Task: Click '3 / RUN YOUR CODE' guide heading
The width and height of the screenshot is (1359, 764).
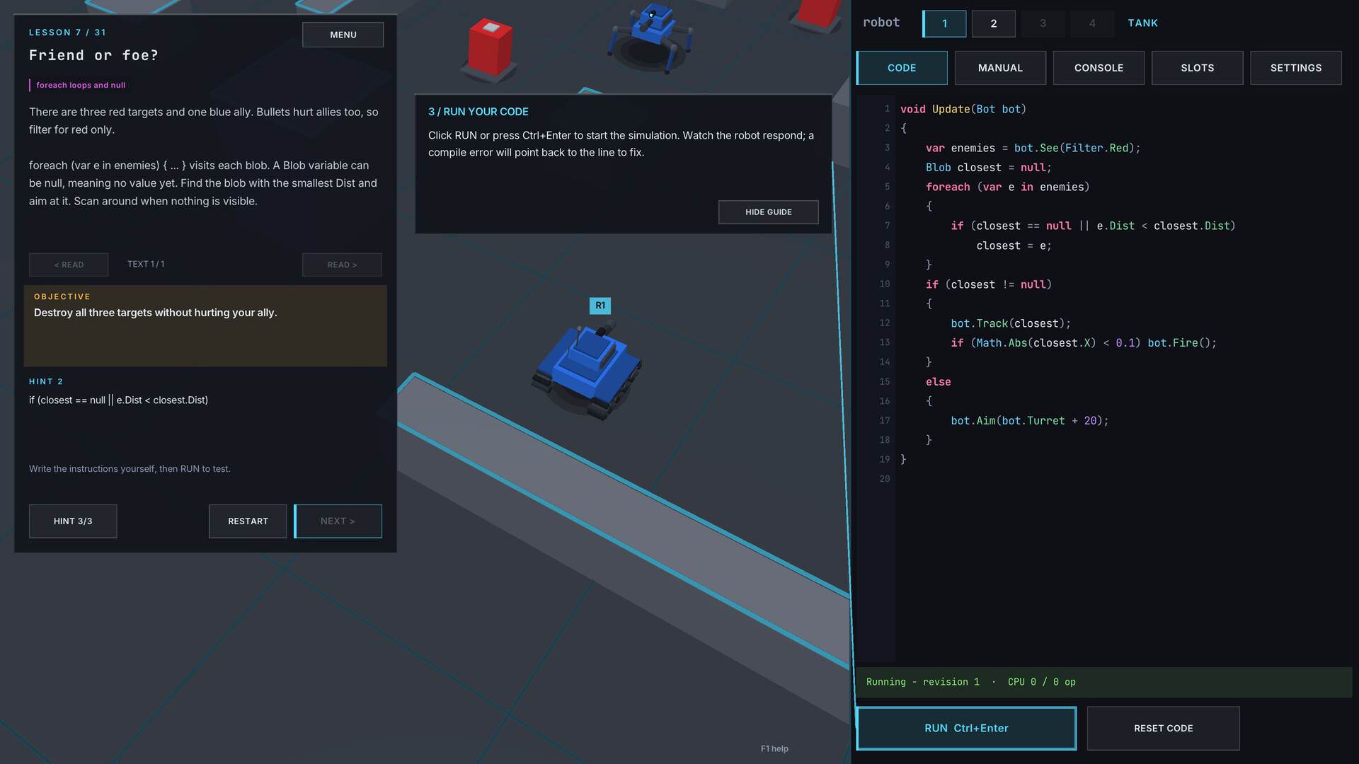Action: coord(478,112)
